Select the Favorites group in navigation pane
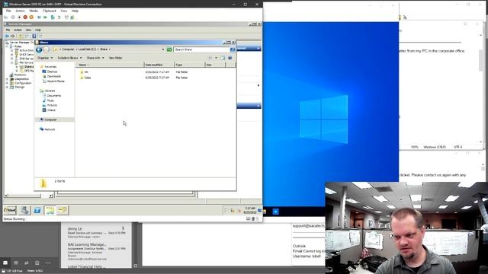The height and width of the screenshot is (274, 488). pyautogui.click(x=48, y=66)
